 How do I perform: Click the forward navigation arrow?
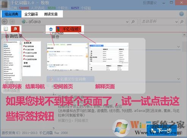click(x=12, y=21)
